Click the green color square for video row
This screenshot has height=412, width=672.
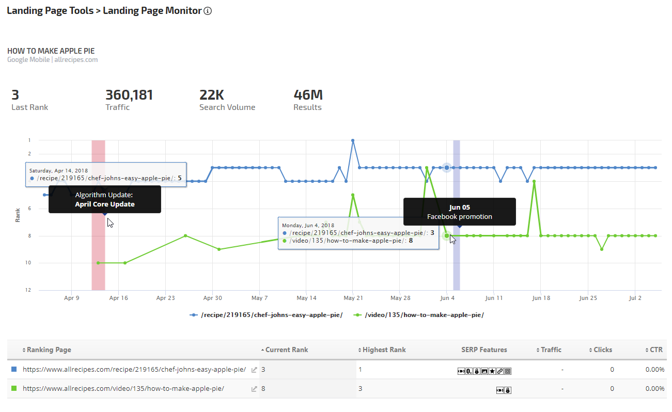click(14, 389)
